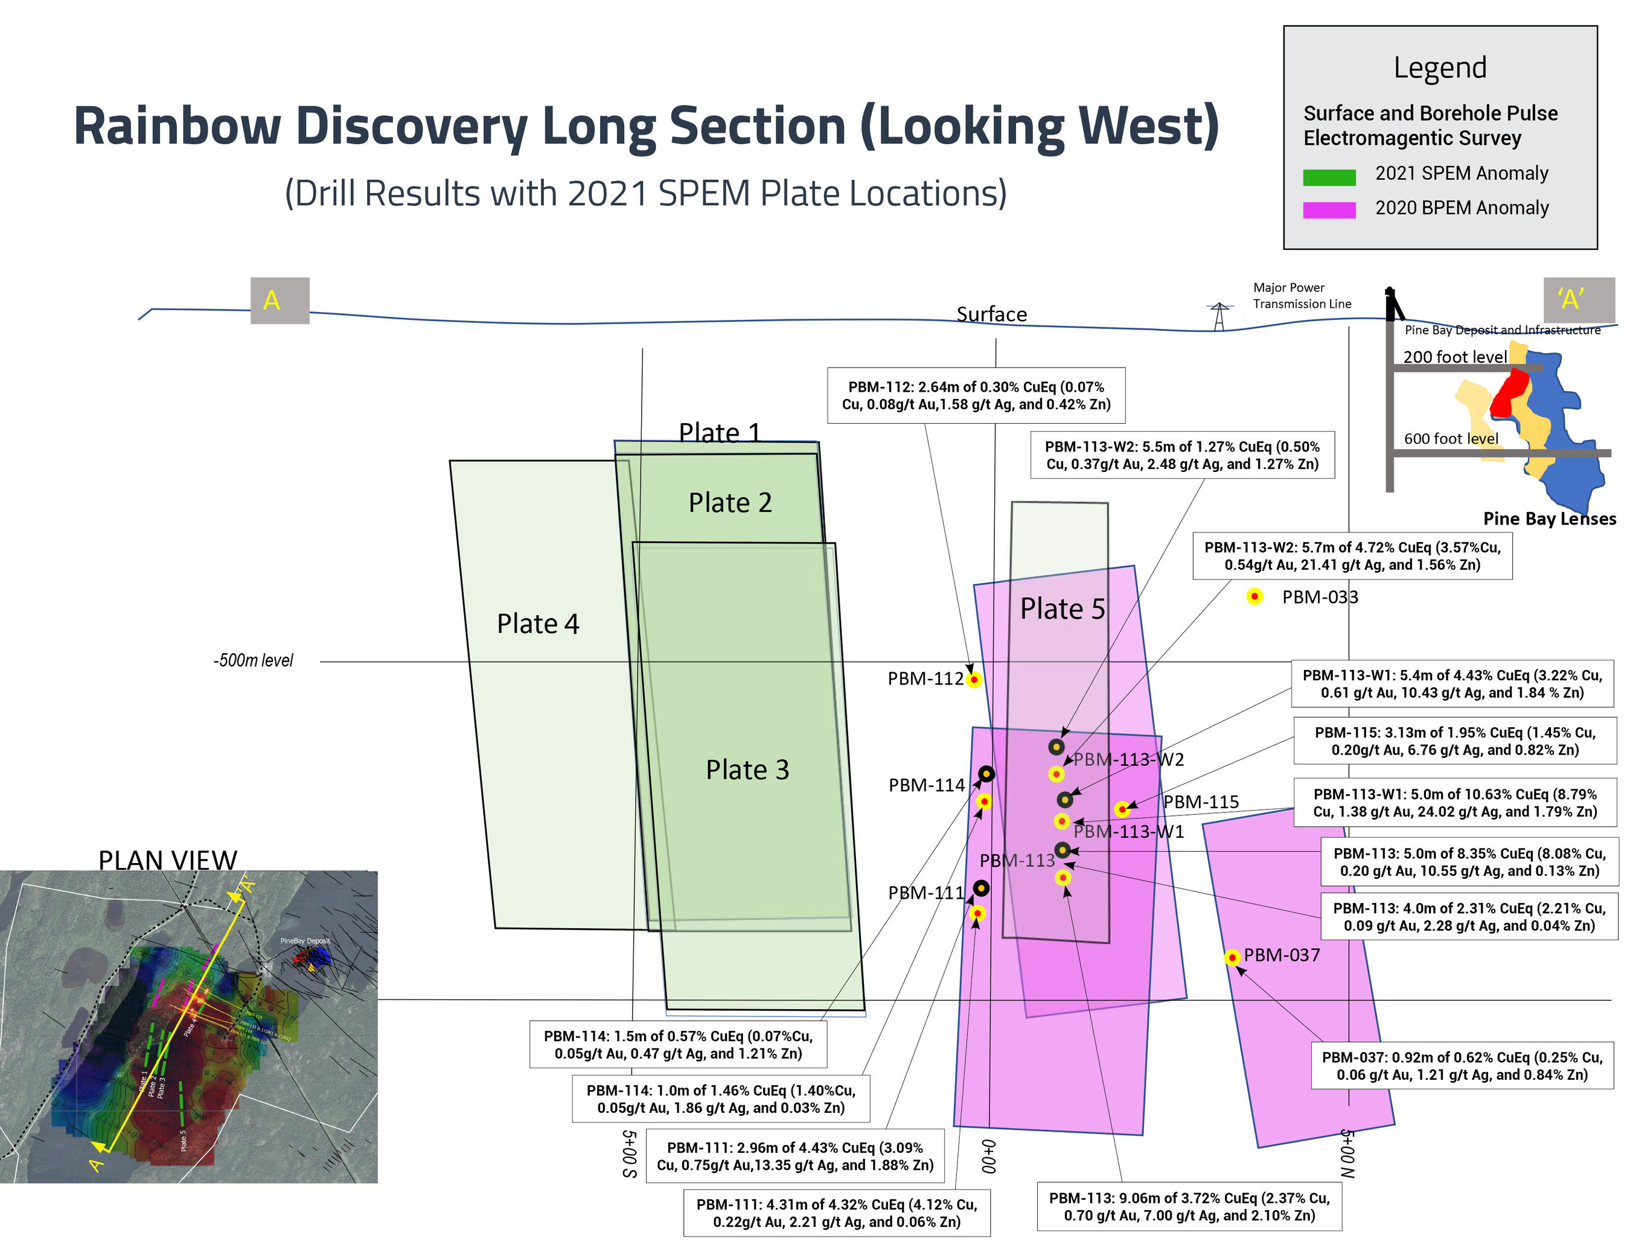Select the Plate 2 label
1630x1259 pixels.
point(730,502)
